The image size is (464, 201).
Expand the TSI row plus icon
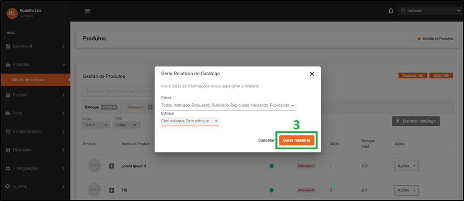(x=112, y=191)
